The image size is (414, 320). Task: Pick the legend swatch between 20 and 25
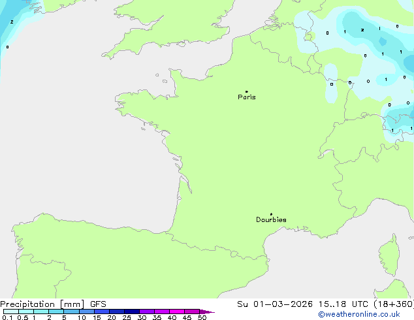tap(117, 312)
